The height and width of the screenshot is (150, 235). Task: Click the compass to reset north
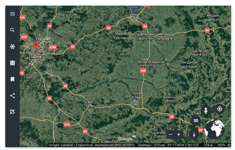tap(194, 134)
